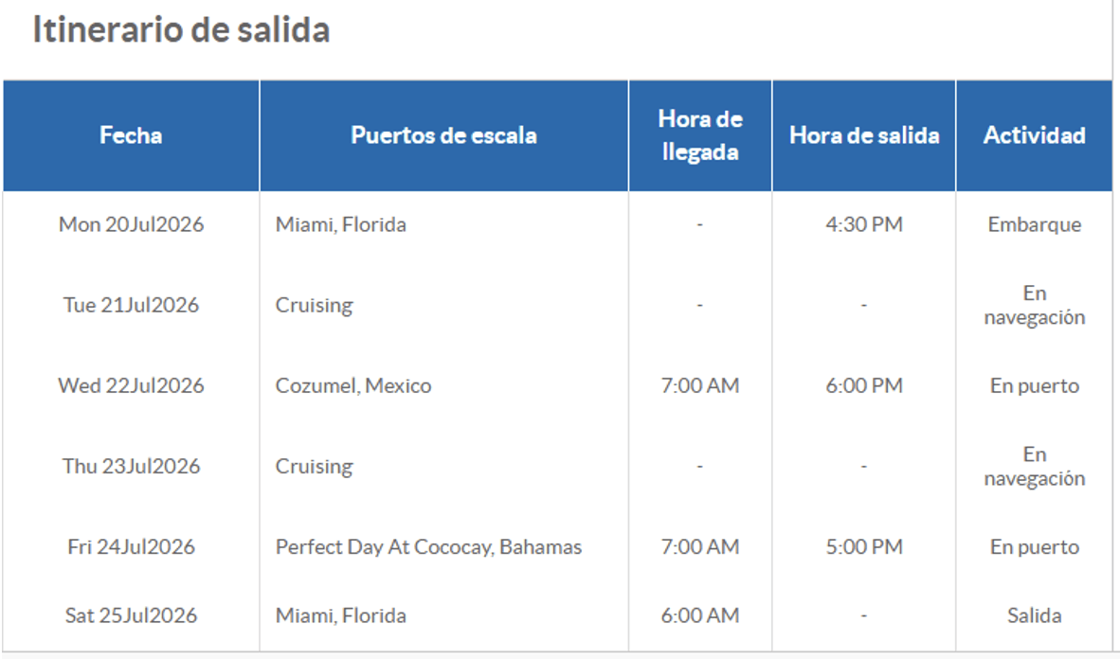
Task: Select Perfect Day At Cococay, Bahamas
Action: point(428,547)
